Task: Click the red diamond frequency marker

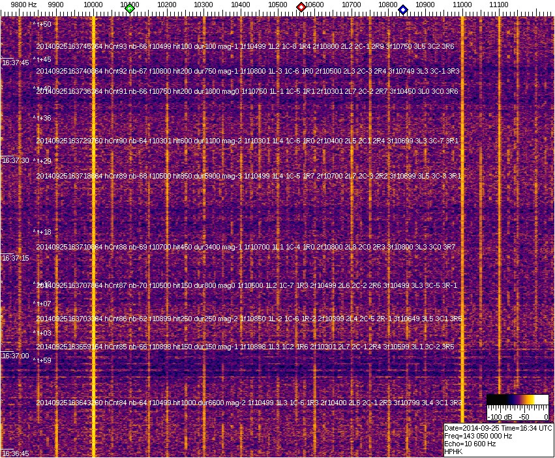Action: 301,7
